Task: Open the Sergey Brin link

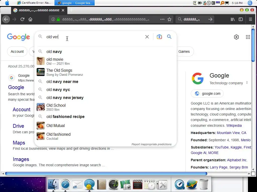Action: [x=238, y=167]
